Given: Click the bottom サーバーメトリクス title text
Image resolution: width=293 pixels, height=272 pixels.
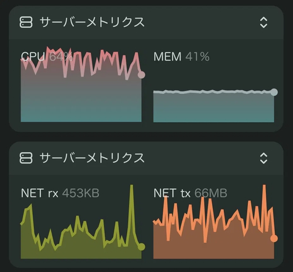Looking at the screenshot, I should pyautogui.click(x=92, y=158).
